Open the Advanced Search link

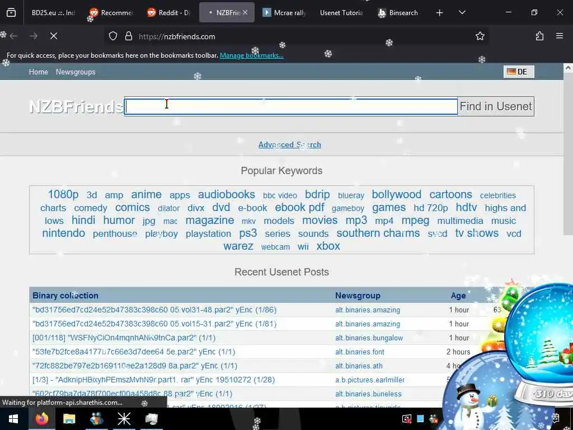pos(289,145)
